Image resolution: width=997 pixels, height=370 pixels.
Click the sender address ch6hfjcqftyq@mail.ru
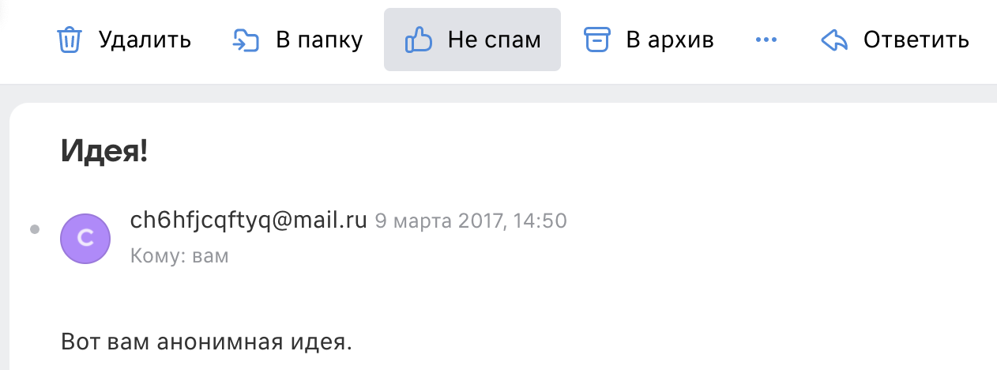249,221
